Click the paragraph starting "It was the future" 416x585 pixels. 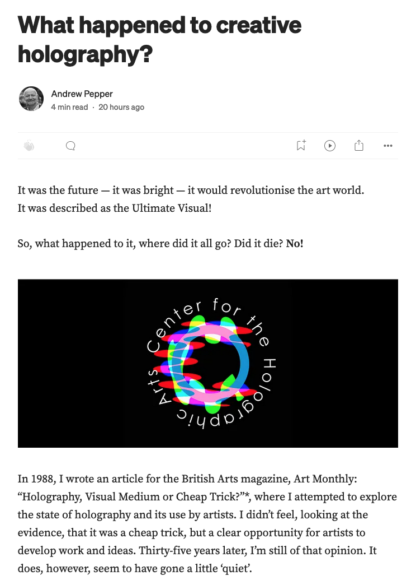[191, 190]
